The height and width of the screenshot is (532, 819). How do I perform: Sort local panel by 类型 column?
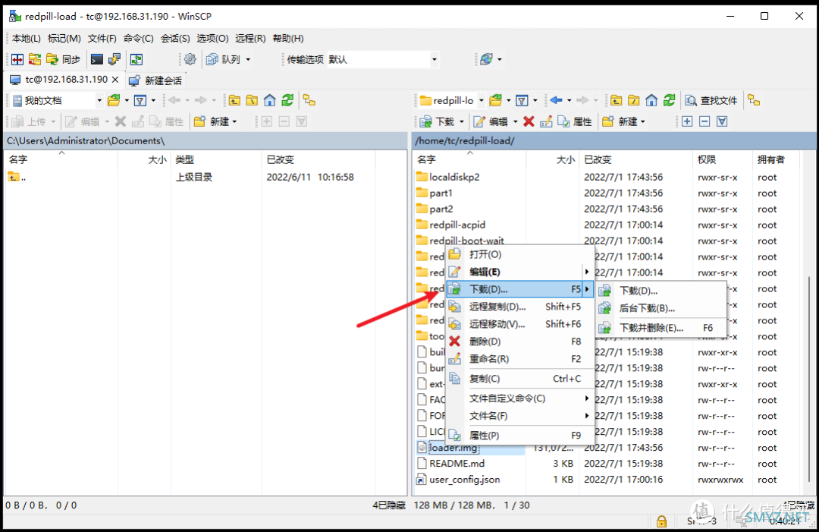[215, 159]
